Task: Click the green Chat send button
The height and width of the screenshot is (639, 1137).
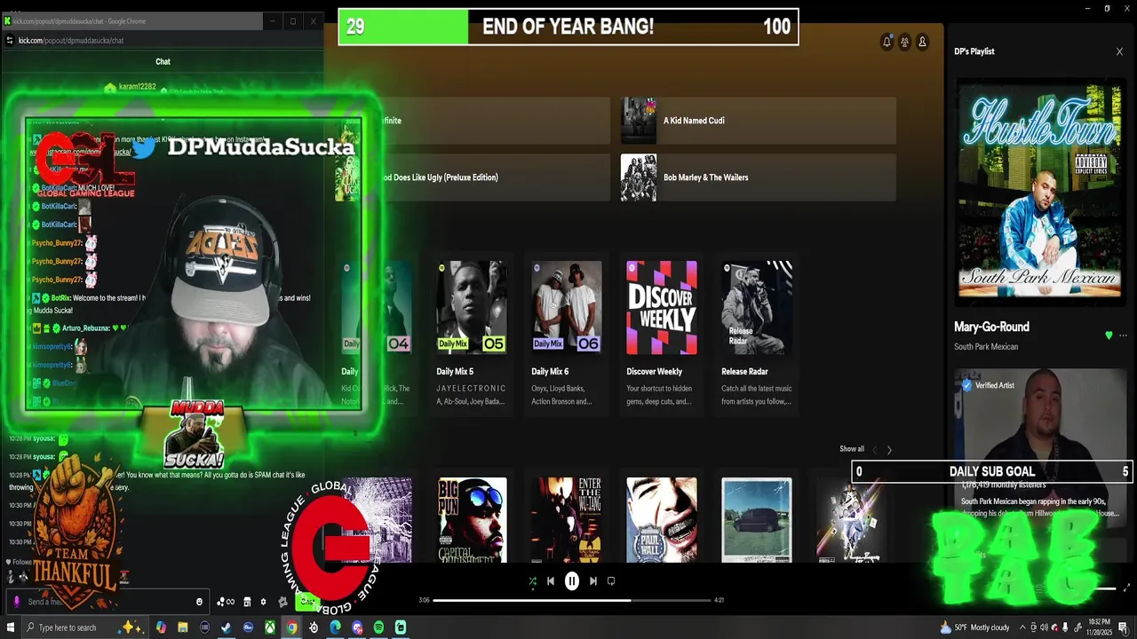Action: click(x=306, y=601)
